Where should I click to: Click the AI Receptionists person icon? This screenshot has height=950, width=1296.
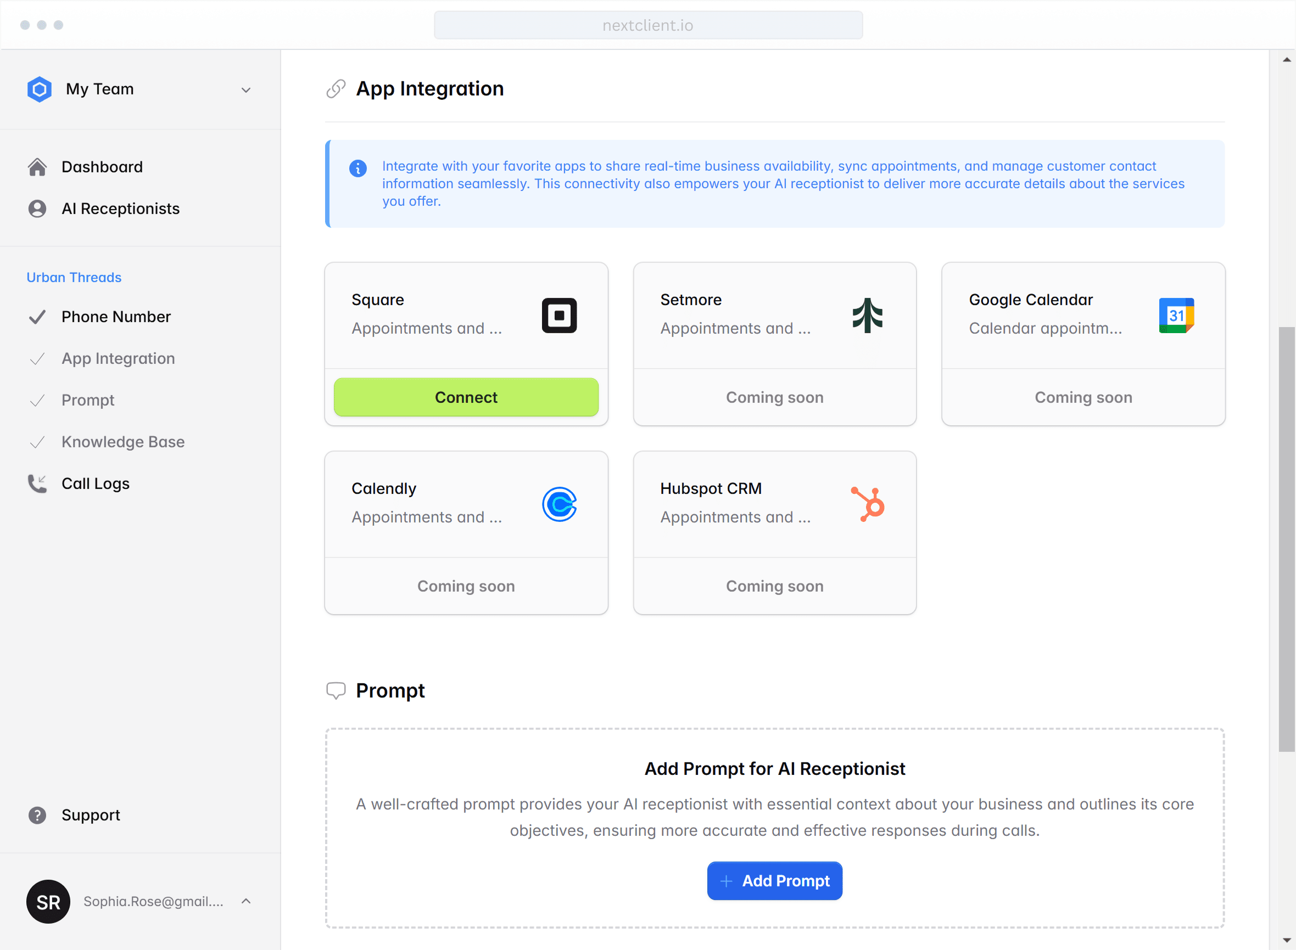click(37, 209)
